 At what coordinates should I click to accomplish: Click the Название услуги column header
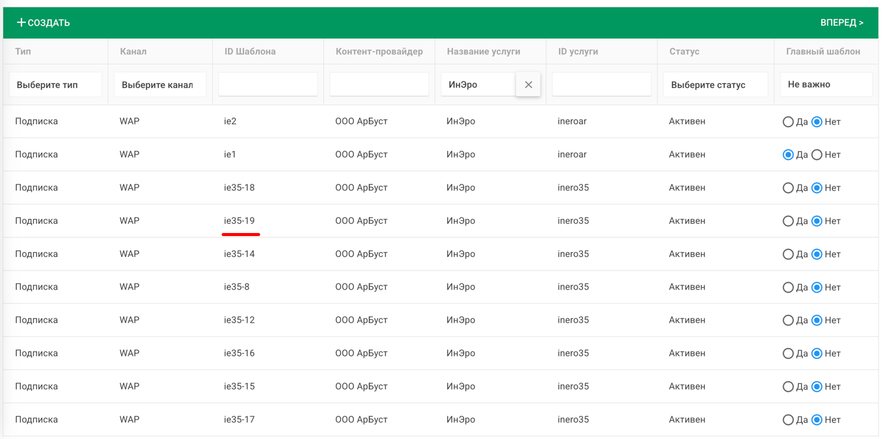(483, 52)
